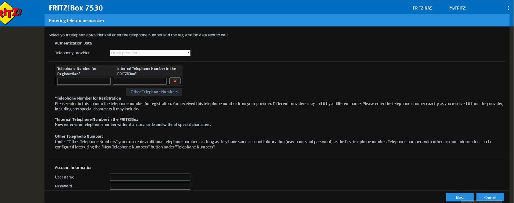Viewport: 514px width, 203px height.
Task: Focus the User name field
Action: coord(150,177)
